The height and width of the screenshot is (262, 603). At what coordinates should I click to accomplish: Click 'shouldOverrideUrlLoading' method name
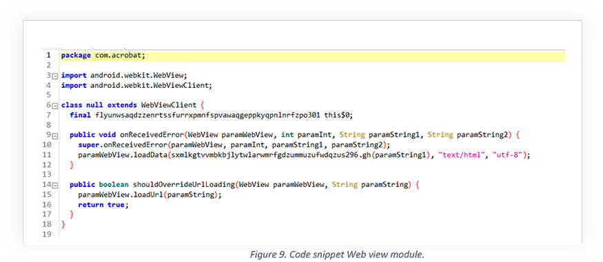tap(183, 184)
